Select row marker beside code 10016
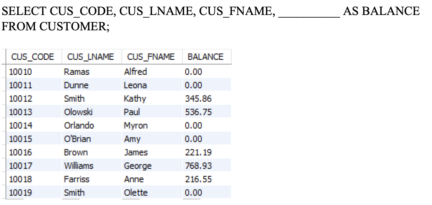Screen dimensions: 432x205 tap(3, 152)
